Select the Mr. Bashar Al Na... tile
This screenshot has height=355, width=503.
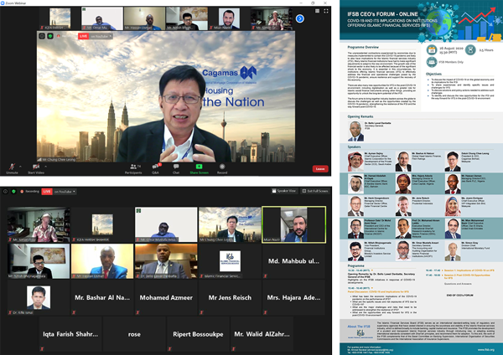tap(102, 298)
